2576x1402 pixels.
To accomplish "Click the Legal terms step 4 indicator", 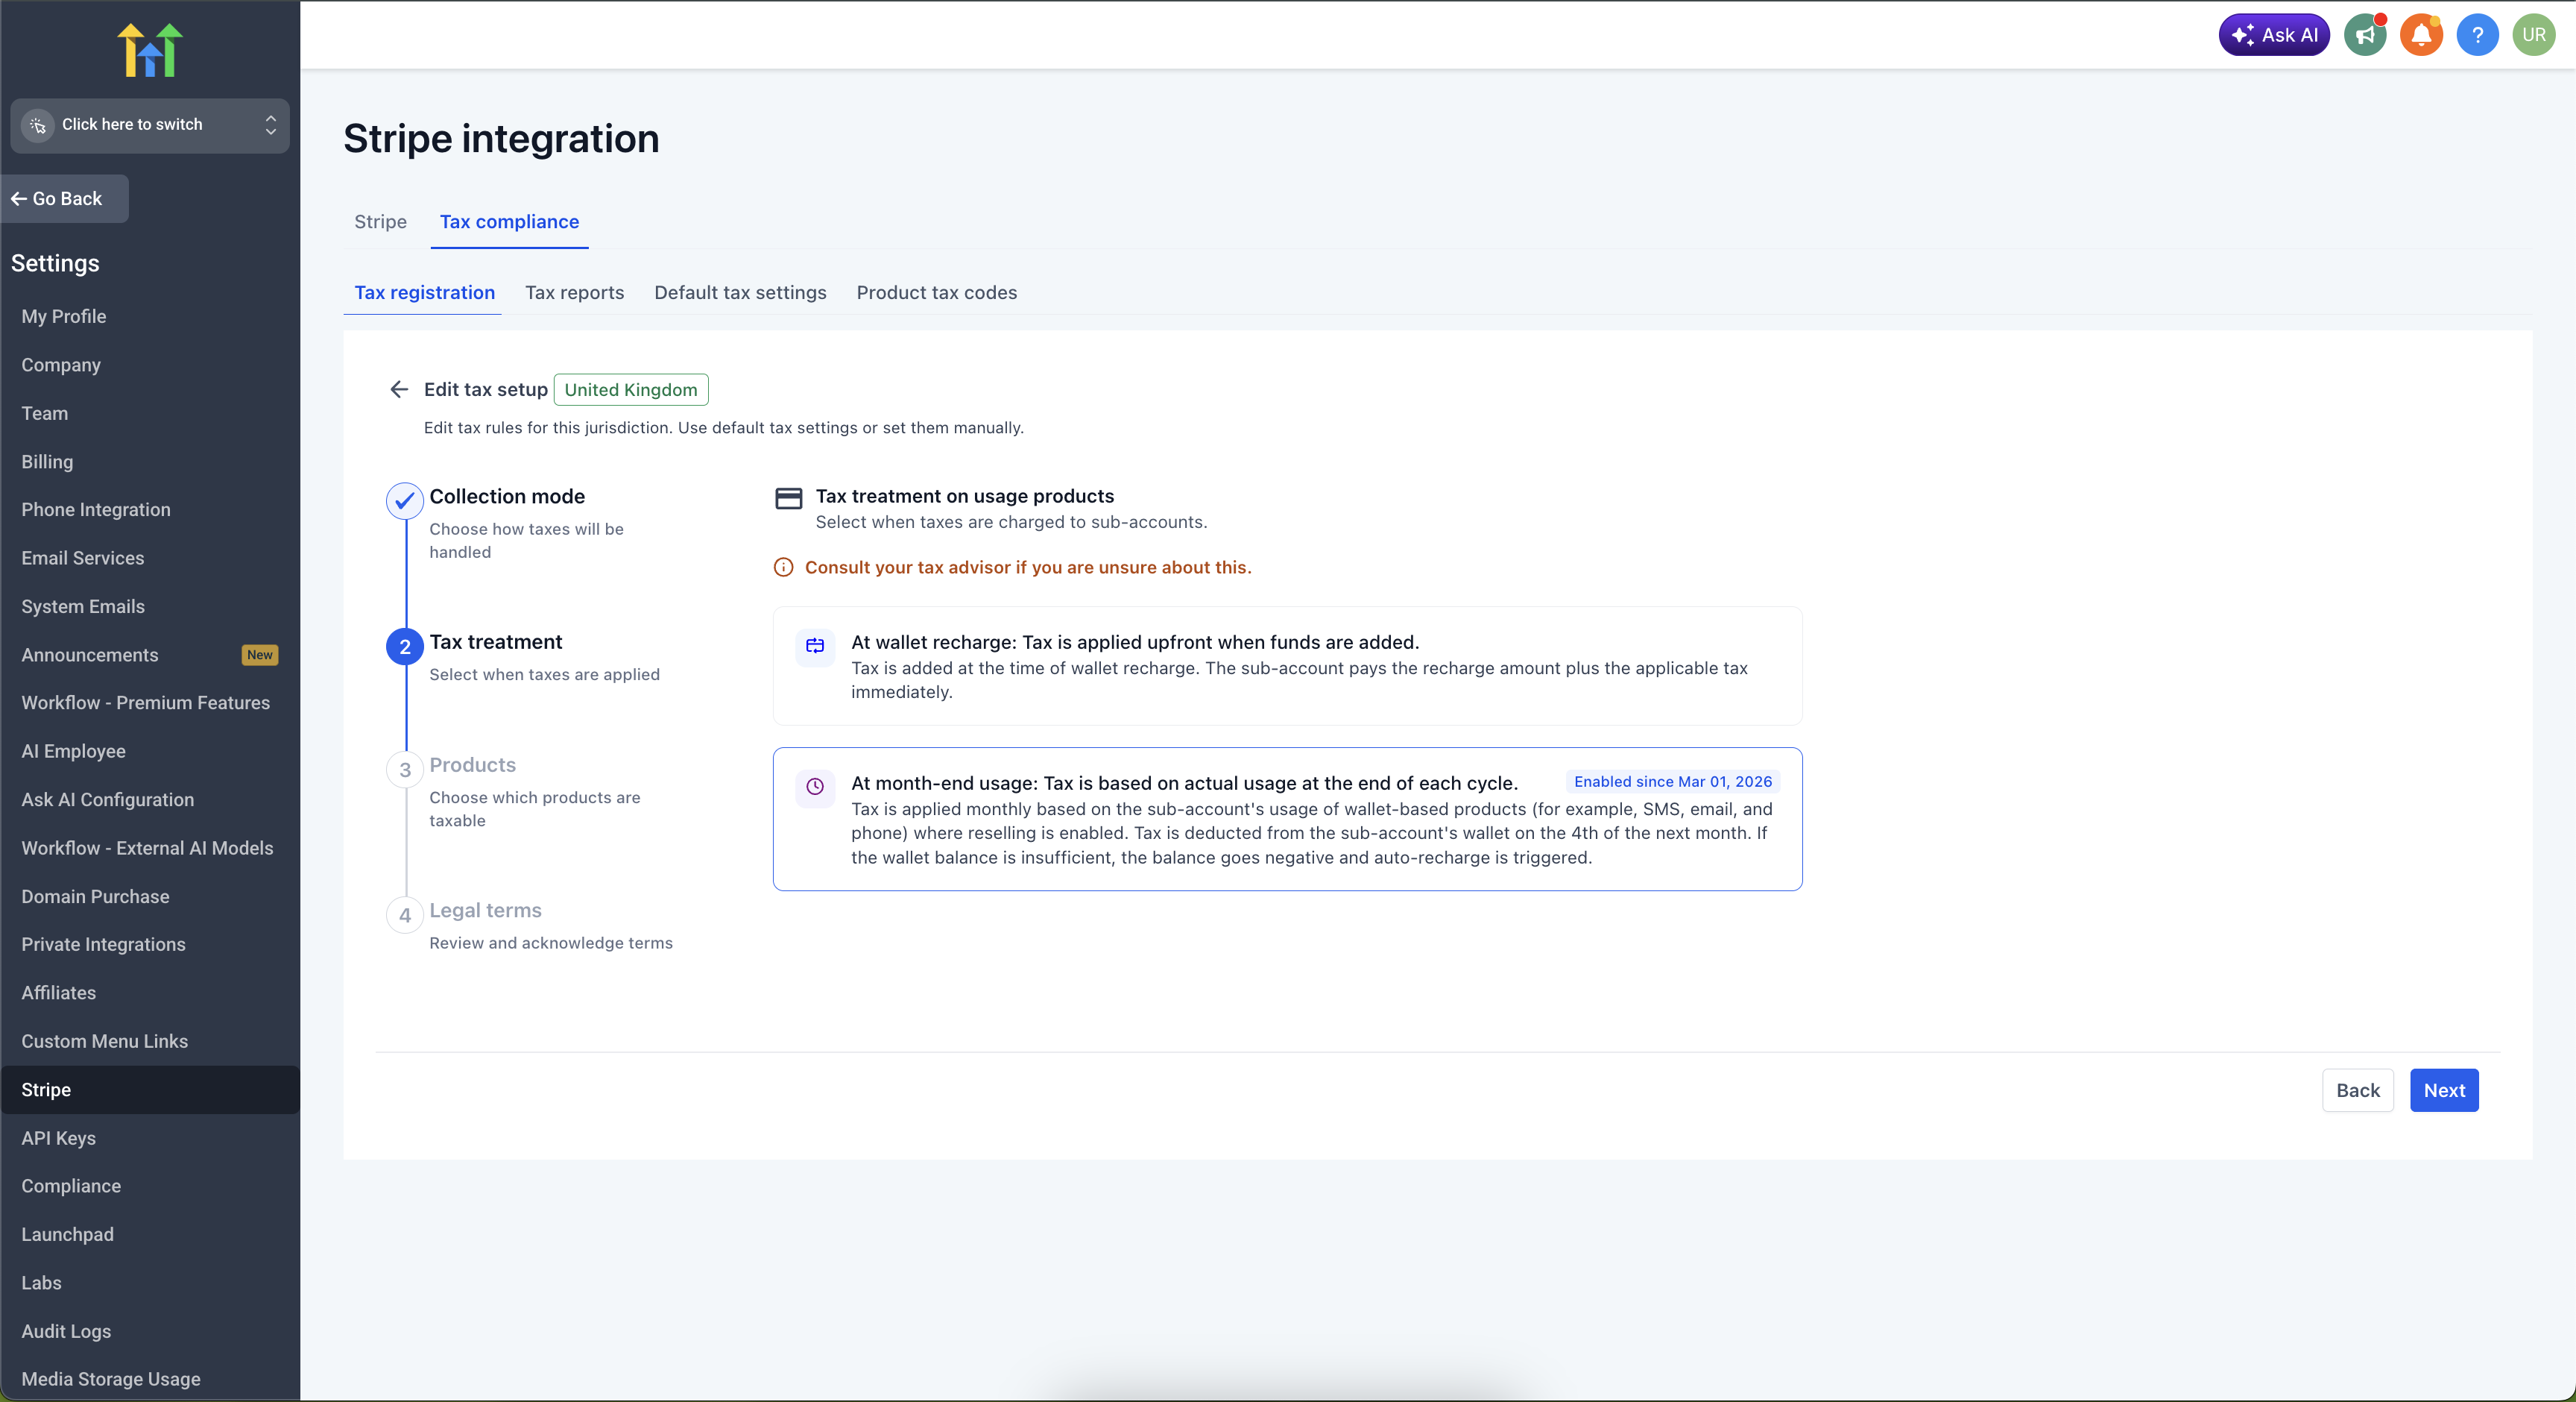I will (404, 914).
